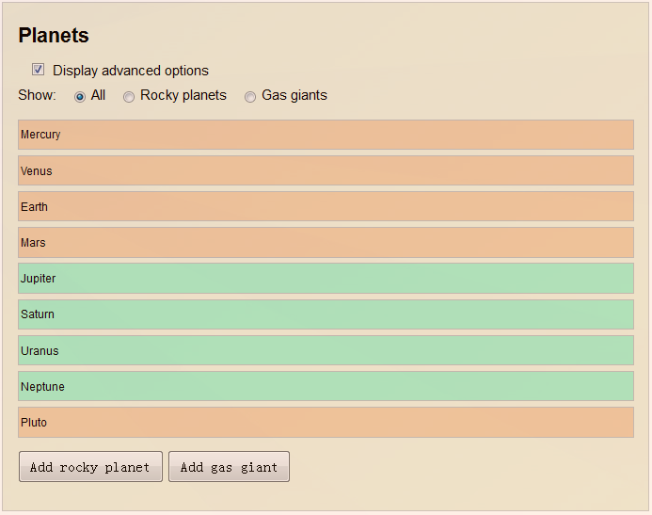The height and width of the screenshot is (515, 652).
Task: Select the Earth list item
Action: pos(326,206)
